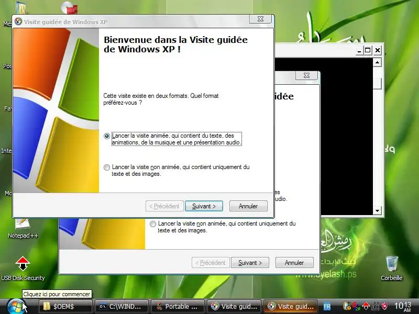The image size is (419, 314).
Task: Click the FR language indicator
Action: pos(327,307)
